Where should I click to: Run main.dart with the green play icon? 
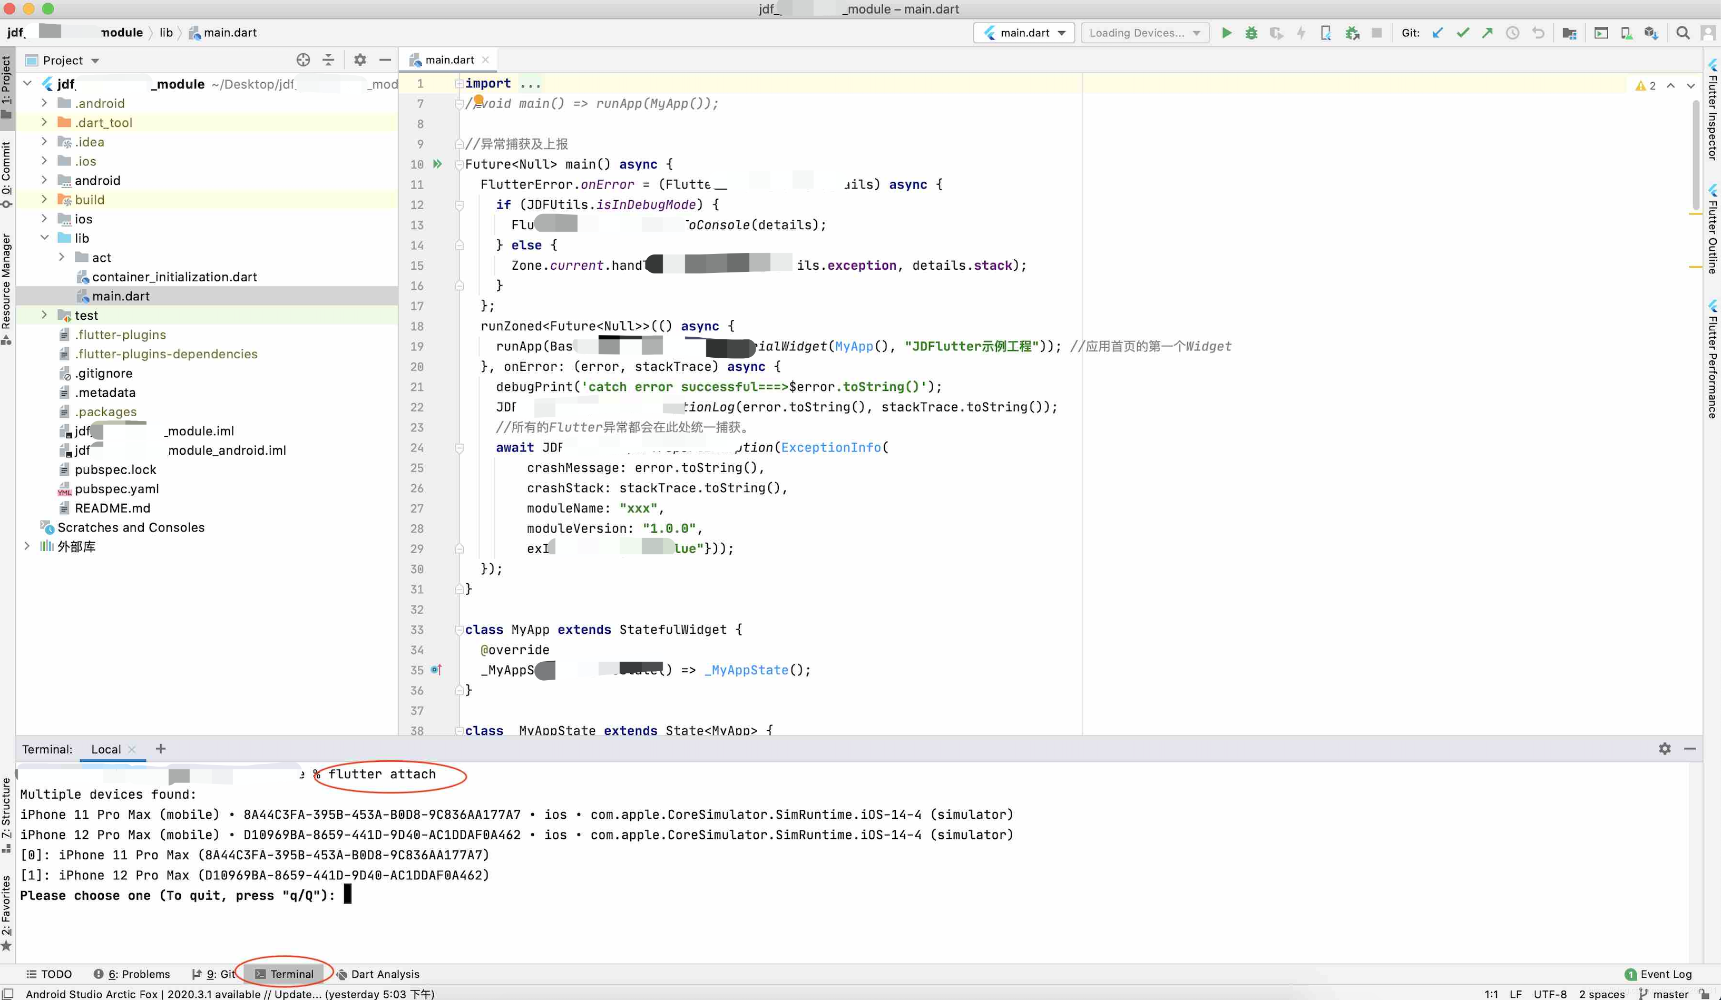(1227, 33)
